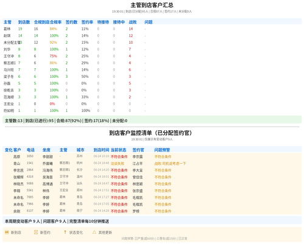Click the 合规到店 column header
Viewport: 304px width, 252px height.
point(42,22)
